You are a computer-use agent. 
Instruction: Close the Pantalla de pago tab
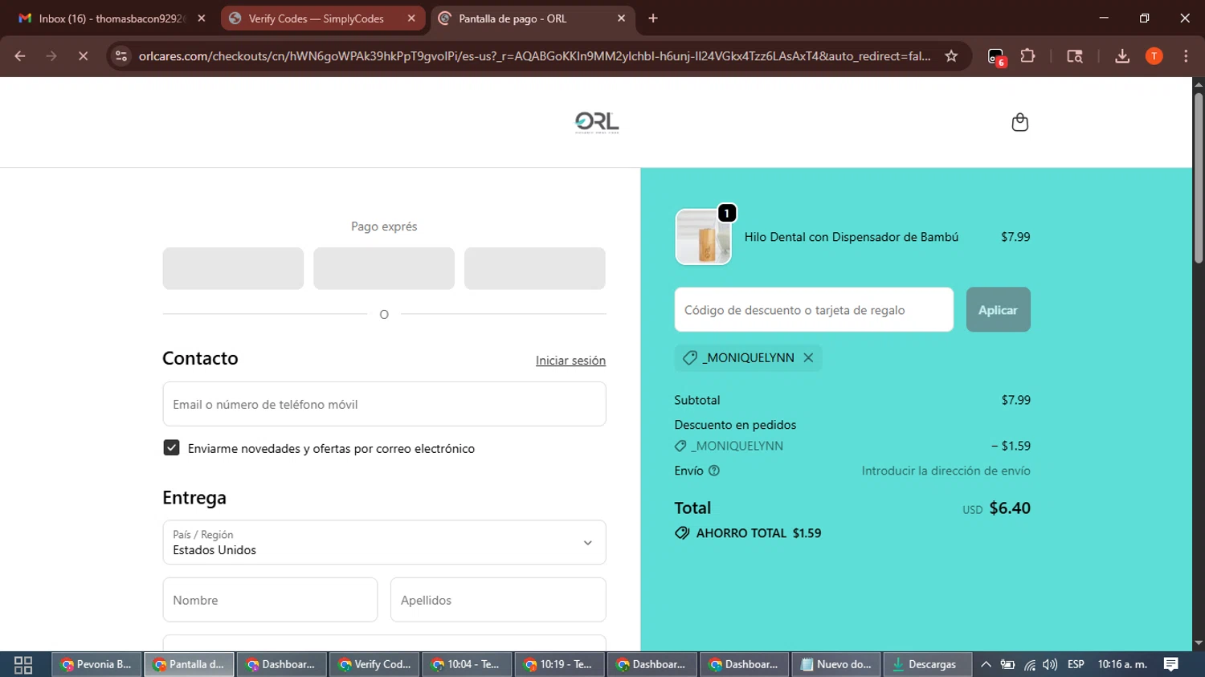[x=621, y=18]
